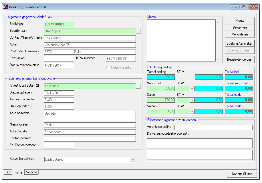Click Scherm Sluiten button

point(242,174)
